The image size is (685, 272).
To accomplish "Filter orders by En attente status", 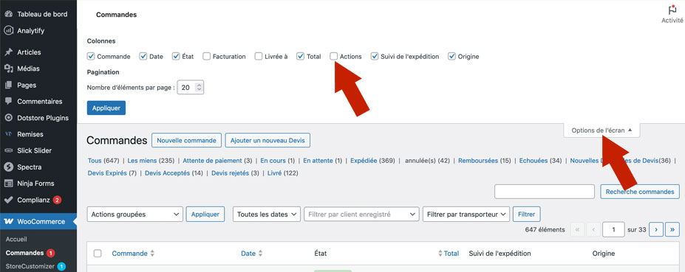I will (x=323, y=161).
